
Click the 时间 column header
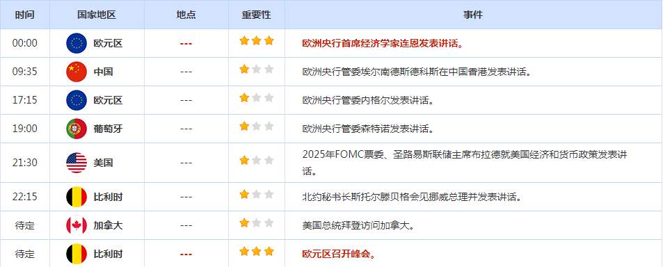click(24, 15)
